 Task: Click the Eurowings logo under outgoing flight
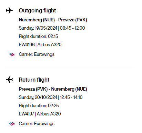[x=12, y=54]
